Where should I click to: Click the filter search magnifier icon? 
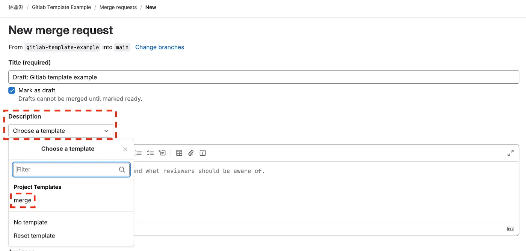122,170
